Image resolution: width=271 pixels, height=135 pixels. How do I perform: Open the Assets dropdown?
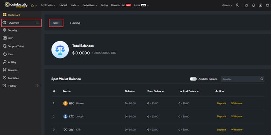(x=227, y=5)
